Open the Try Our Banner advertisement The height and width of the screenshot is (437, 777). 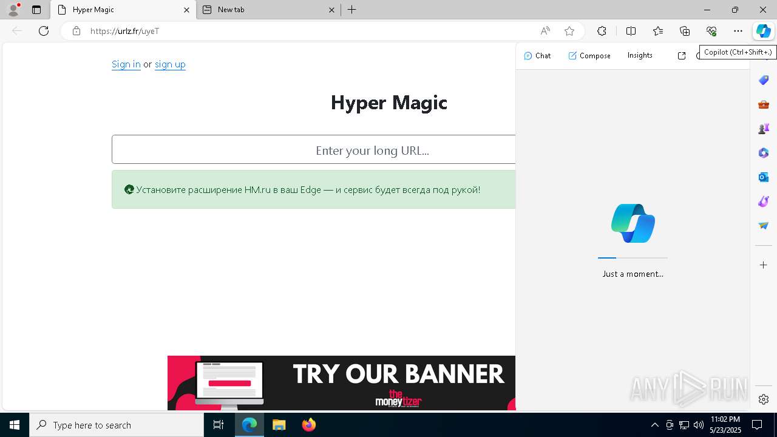[341, 383]
